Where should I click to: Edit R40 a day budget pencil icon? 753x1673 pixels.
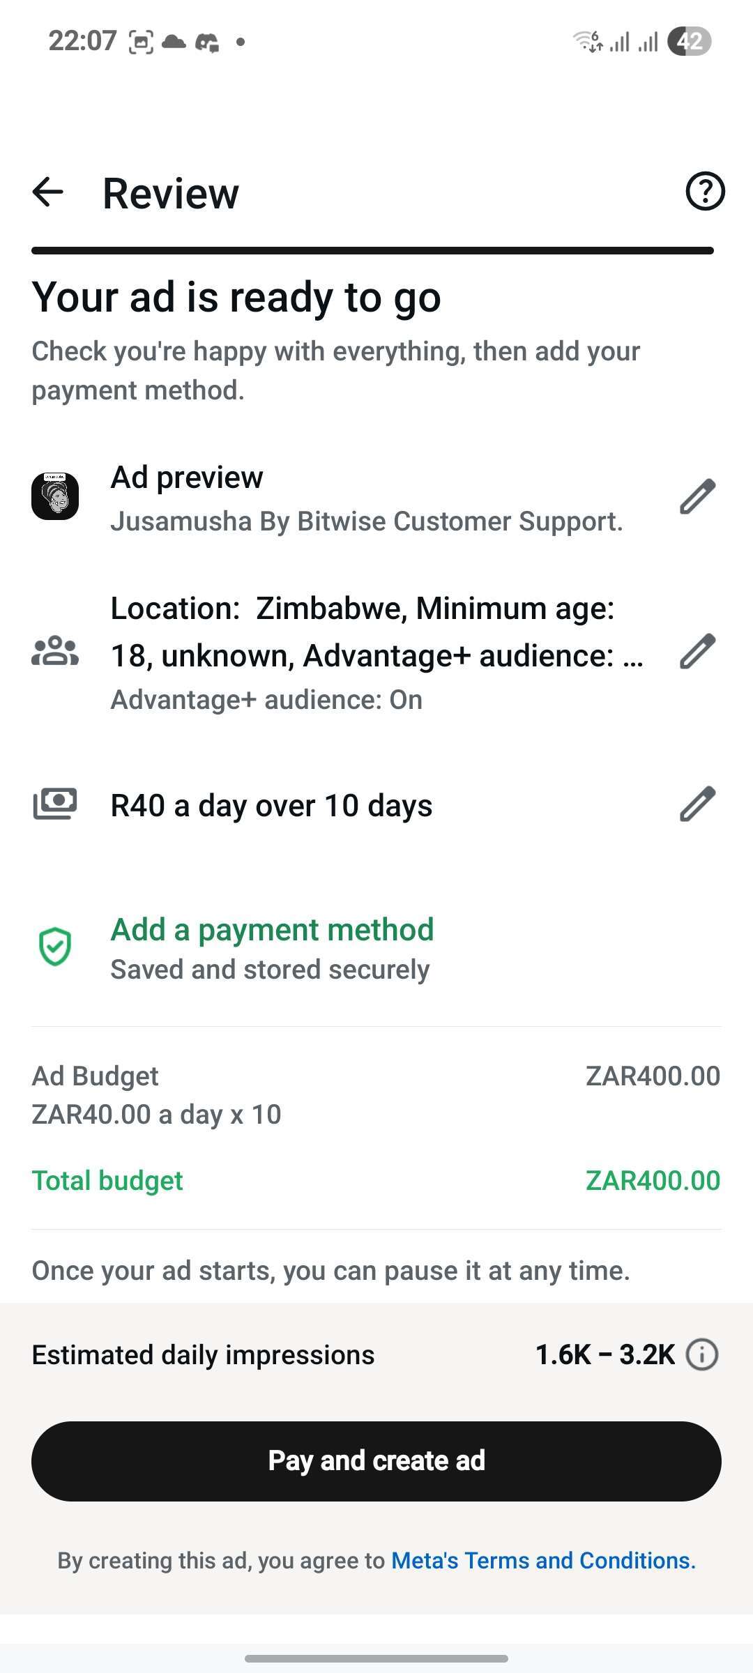point(698,804)
